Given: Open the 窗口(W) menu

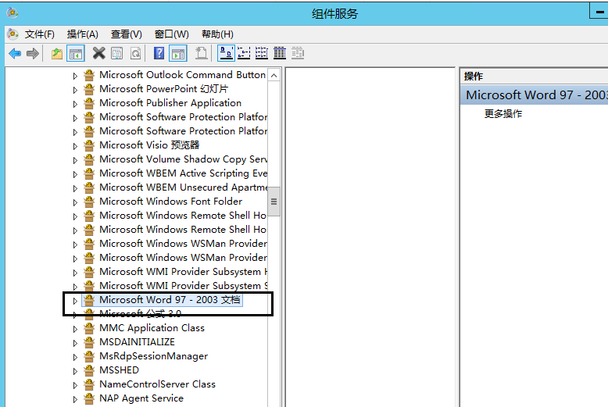Looking at the screenshot, I should 171,34.
